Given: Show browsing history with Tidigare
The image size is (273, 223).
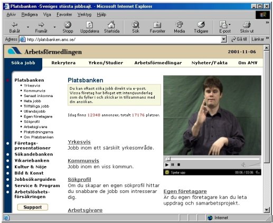Looking at the screenshot, I should click(x=201, y=27).
